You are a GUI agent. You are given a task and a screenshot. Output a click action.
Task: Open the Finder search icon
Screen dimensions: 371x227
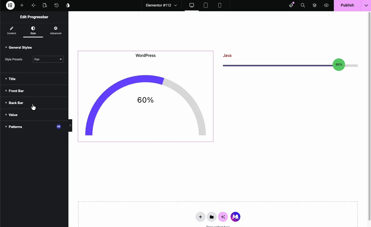pyautogui.click(x=303, y=5)
